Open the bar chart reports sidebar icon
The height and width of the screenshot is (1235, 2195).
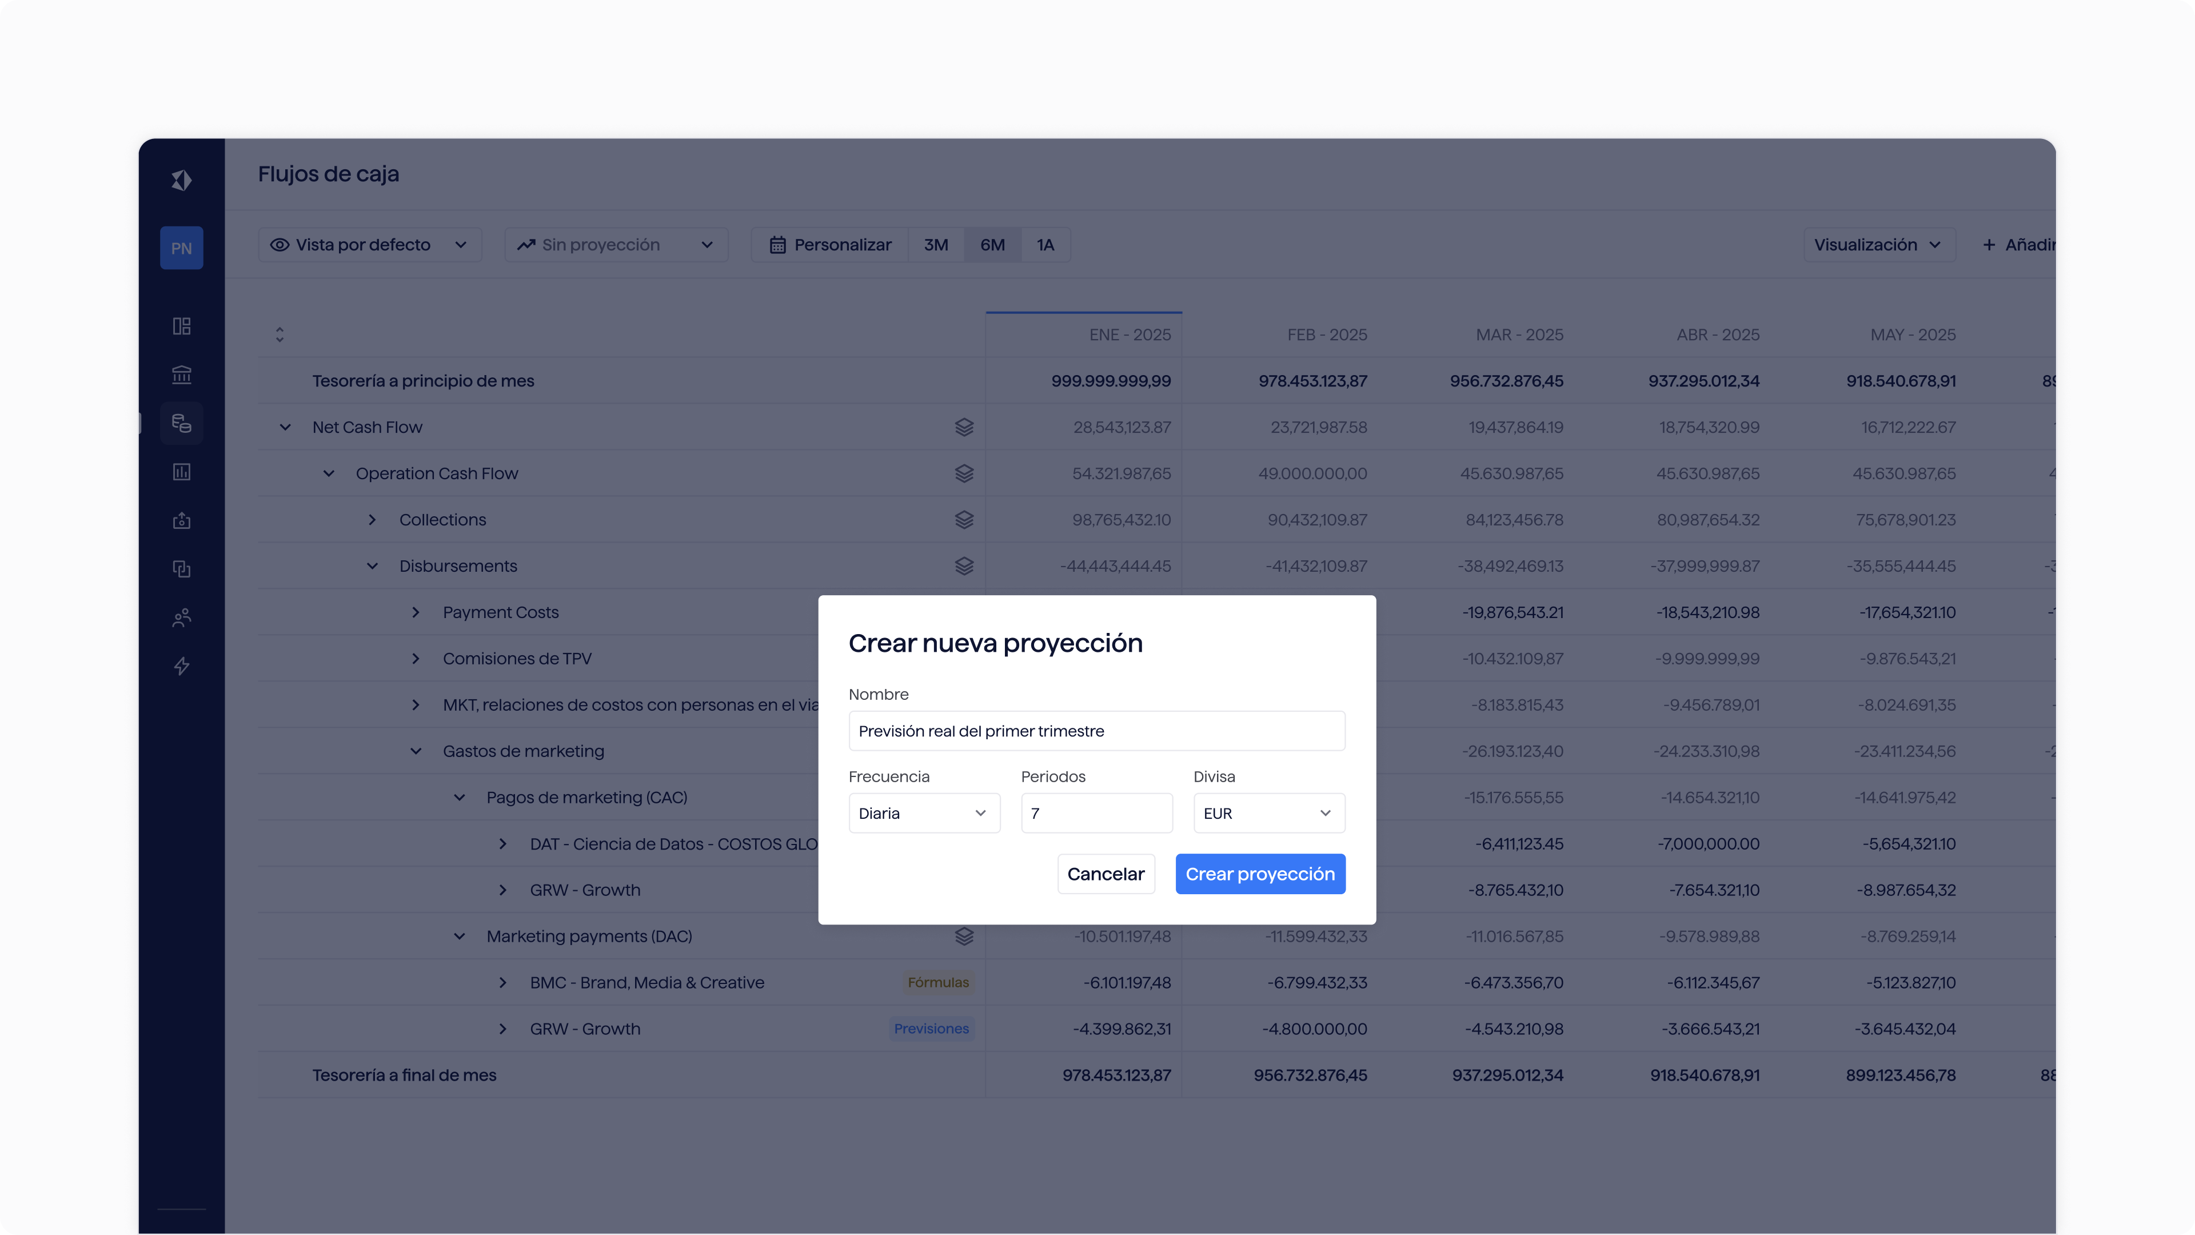tap(182, 472)
